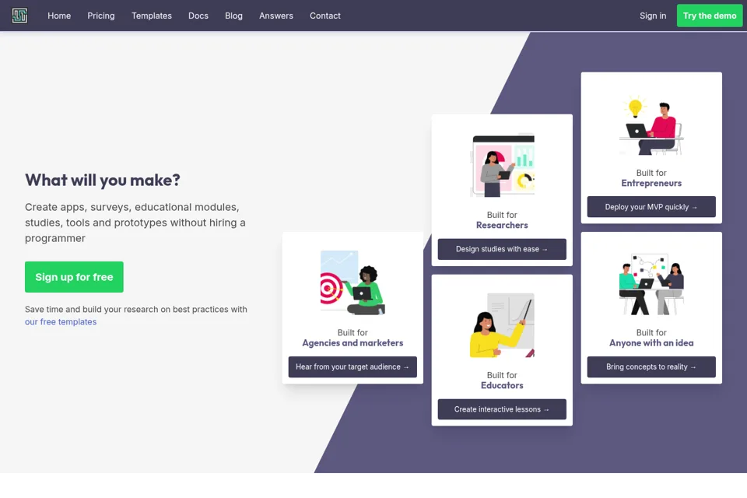The height and width of the screenshot is (498, 747).
Task: Click the Researchers dashboard illustration
Action: click(x=502, y=165)
